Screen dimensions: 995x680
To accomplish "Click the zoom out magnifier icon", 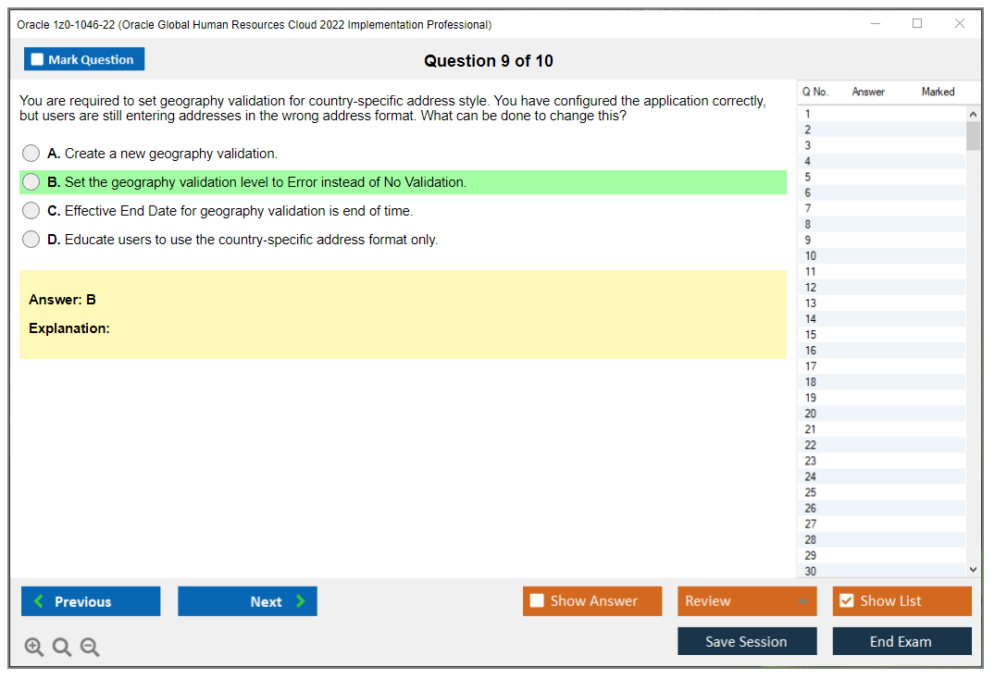I will pyautogui.click(x=89, y=647).
